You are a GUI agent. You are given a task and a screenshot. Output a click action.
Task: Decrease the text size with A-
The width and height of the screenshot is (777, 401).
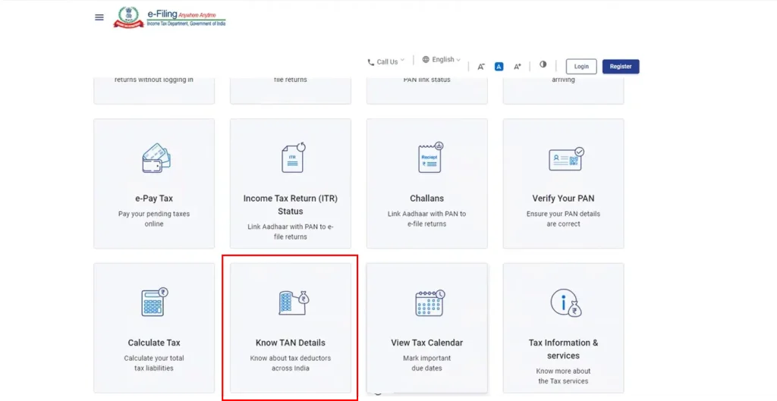[x=481, y=67]
